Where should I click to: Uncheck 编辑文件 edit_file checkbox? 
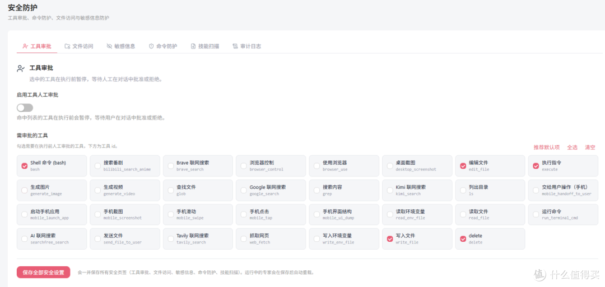point(463,166)
